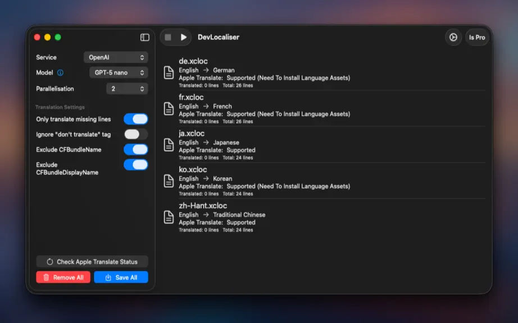Select the fr.xcloc file name

[x=191, y=97]
